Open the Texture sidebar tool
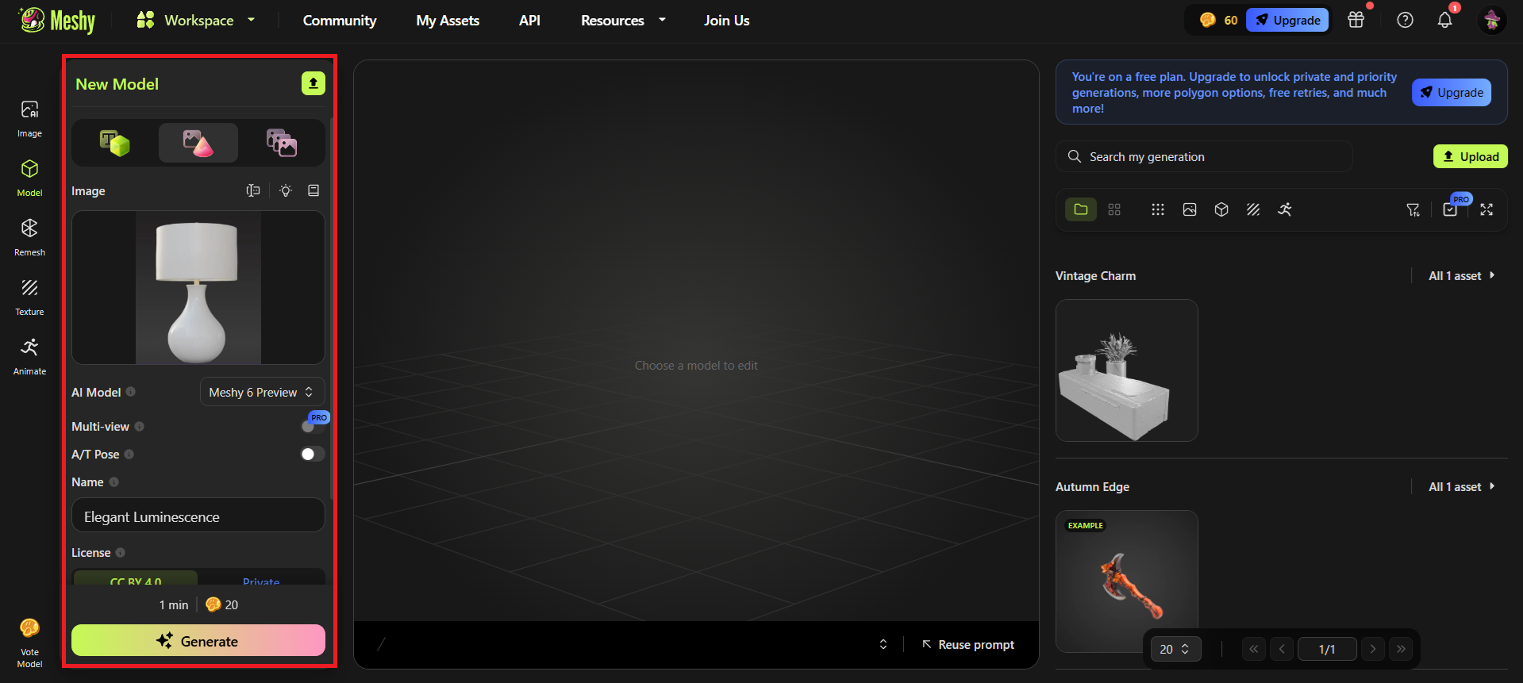Screen dimensions: 1523x683 [x=29, y=297]
